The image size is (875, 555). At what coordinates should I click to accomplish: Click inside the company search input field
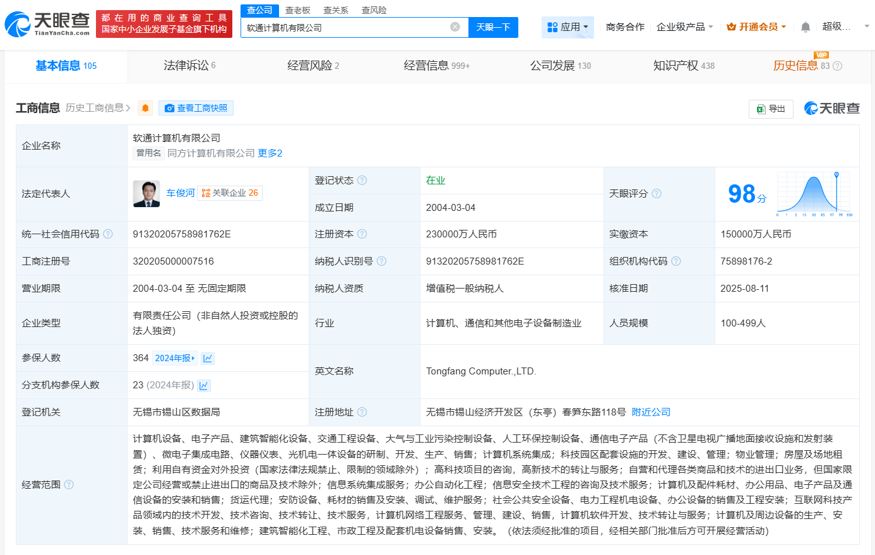[347, 27]
